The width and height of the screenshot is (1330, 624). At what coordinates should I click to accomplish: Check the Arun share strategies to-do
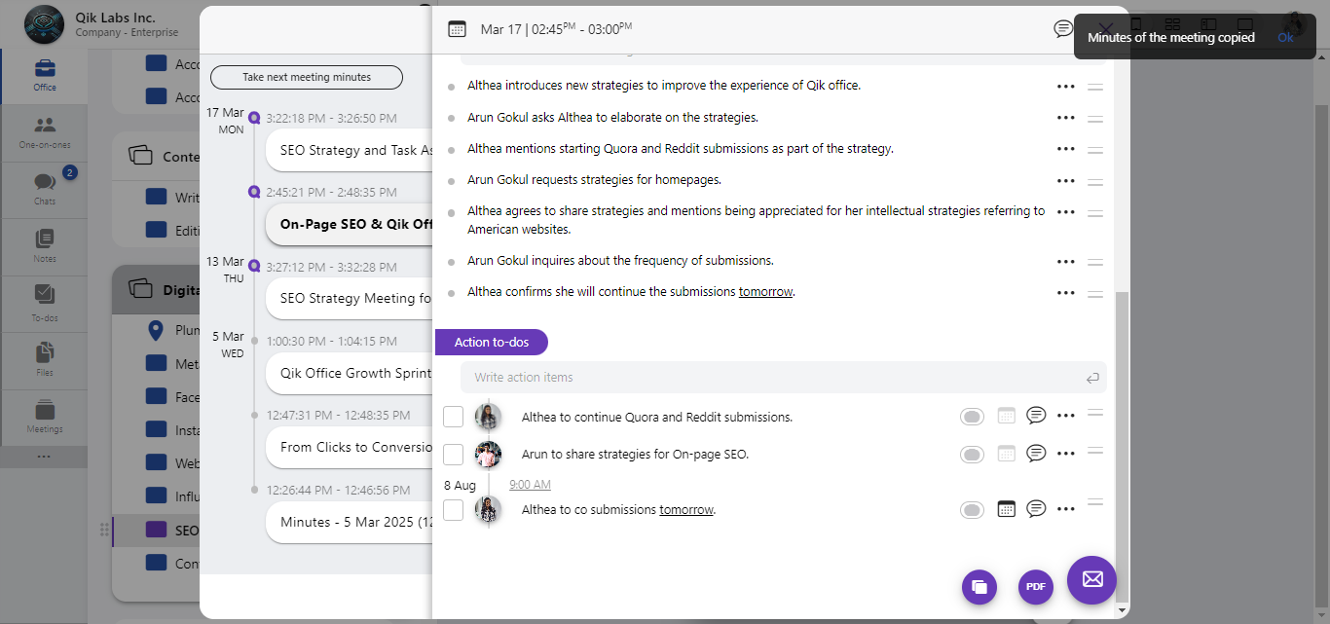click(x=453, y=455)
